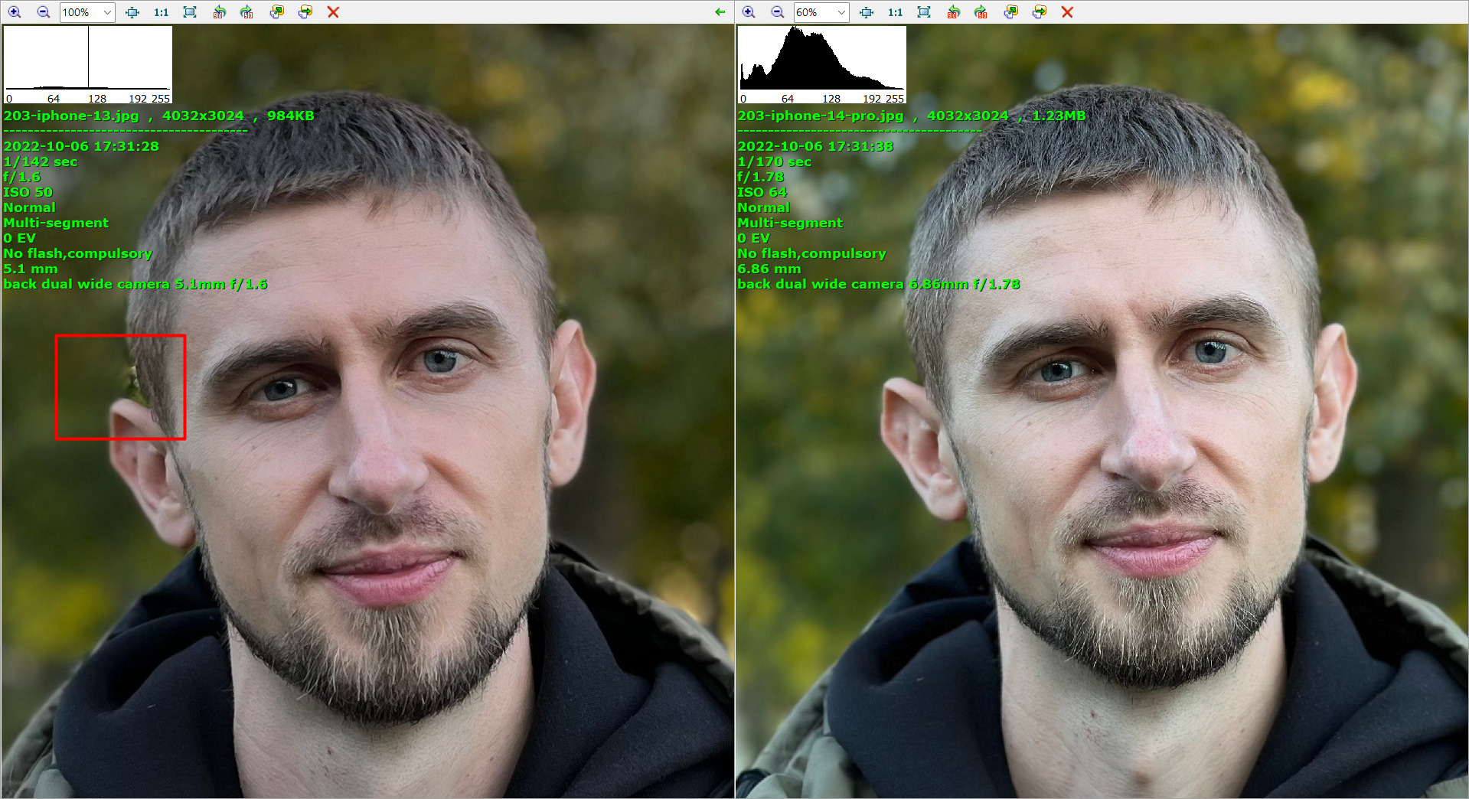Click 'back dual wide camera 5.1mm f/1.6' text
Screen dimensions: 1469x799
click(x=135, y=284)
